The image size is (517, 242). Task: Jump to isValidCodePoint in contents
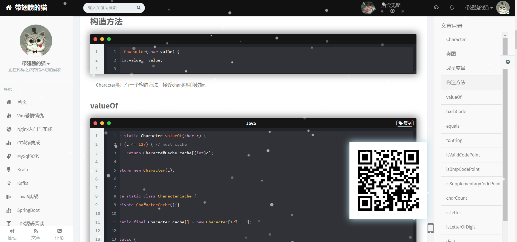[x=472, y=155]
